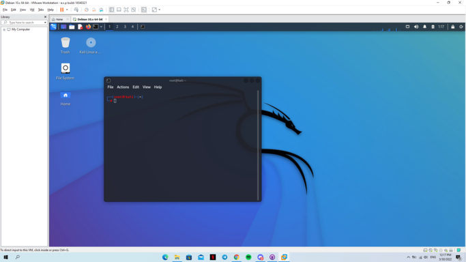The width and height of the screenshot is (466, 262).
Task: Toggle the console view icon
Action: pyautogui.click(x=144, y=10)
